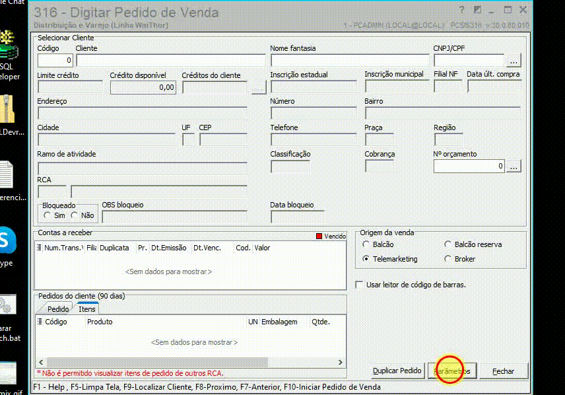This screenshot has height=395, width=565.
Task: Click the Itens grid horizontal scrollbar thumb
Action: click(157, 362)
